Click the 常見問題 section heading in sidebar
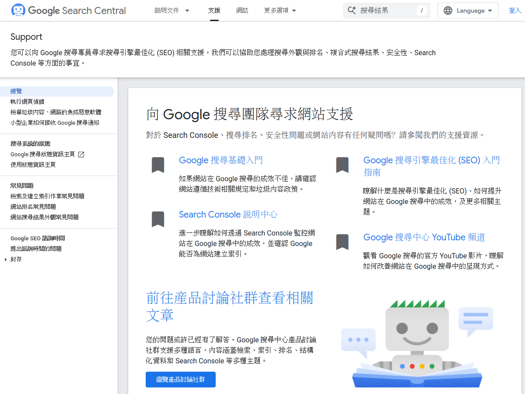The height and width of the screenshot is (394, 525). click(x=22, y=186)
